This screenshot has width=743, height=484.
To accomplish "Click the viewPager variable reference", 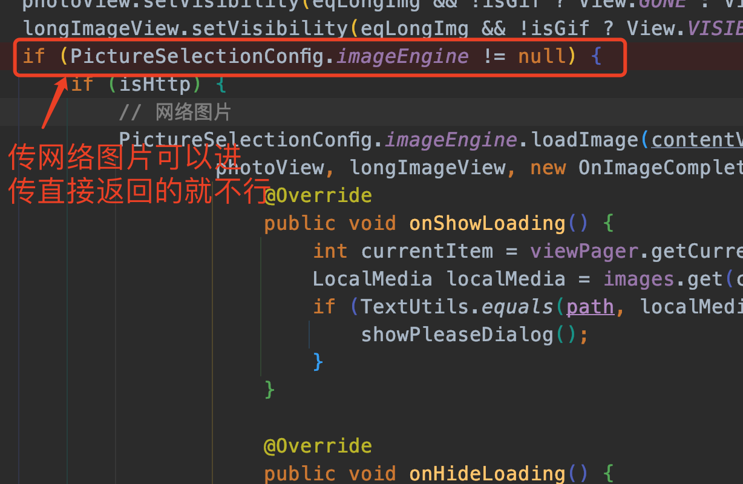I will (x=584, y=250).
